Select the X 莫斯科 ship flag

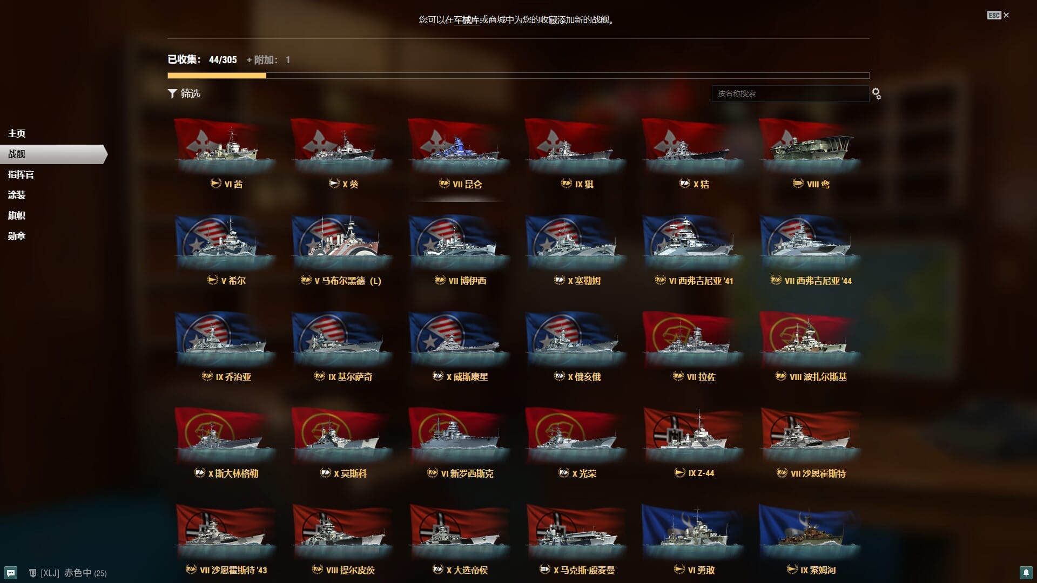[342, 435]
